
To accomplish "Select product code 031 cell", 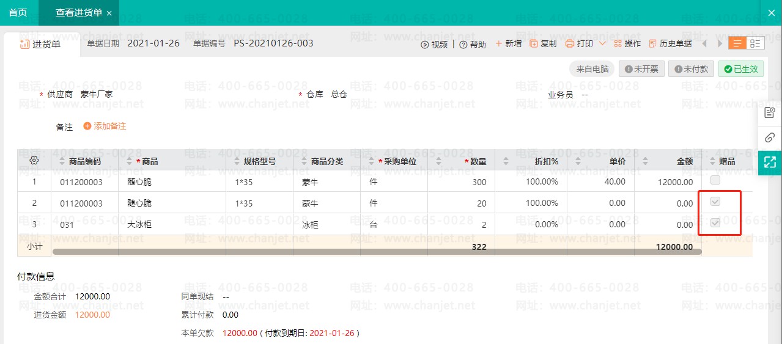I will [x=84, y=224].
